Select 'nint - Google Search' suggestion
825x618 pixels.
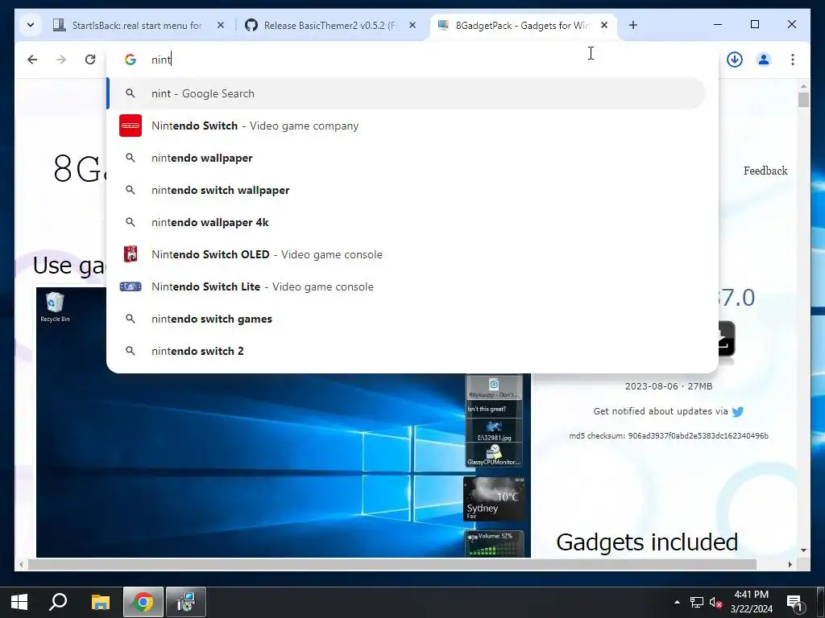[x=406, y=93]
